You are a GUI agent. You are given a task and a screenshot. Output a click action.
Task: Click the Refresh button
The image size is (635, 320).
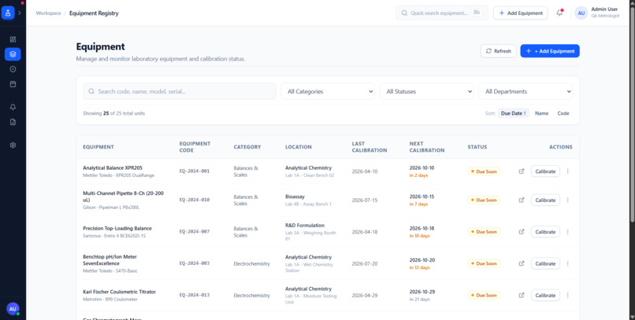499,51
